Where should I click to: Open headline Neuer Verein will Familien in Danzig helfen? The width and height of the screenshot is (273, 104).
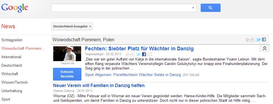point(99,86)
